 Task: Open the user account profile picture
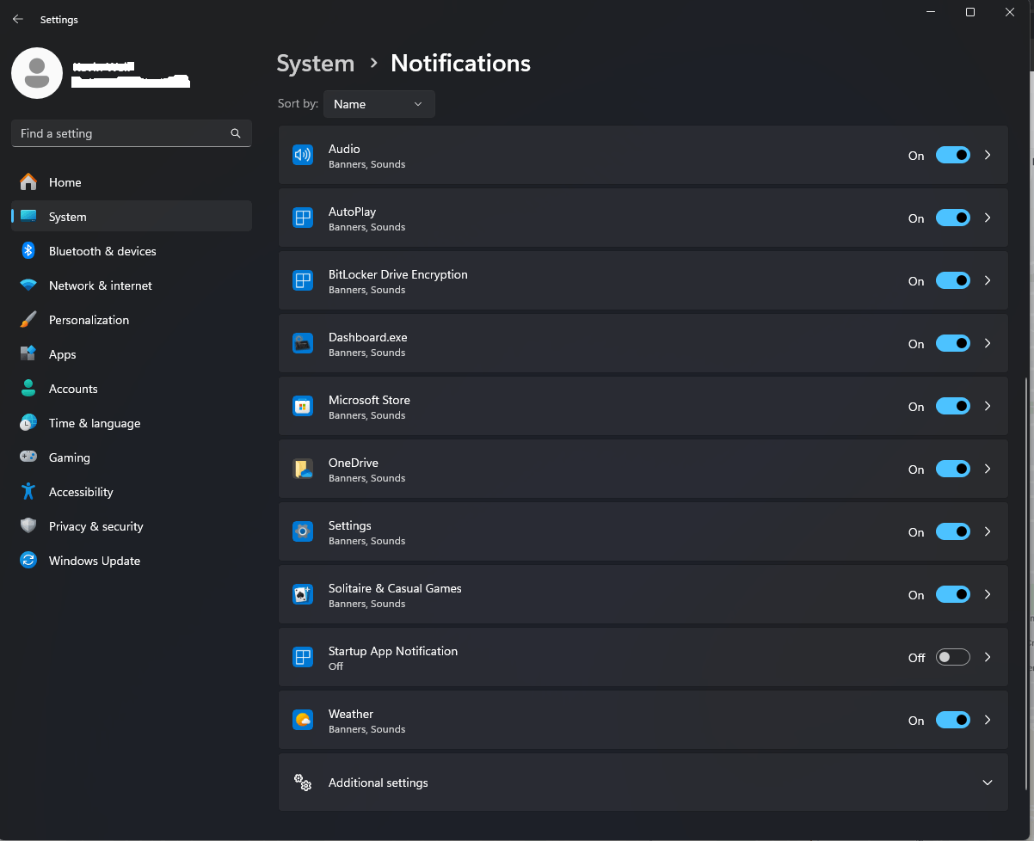point(36,73)
